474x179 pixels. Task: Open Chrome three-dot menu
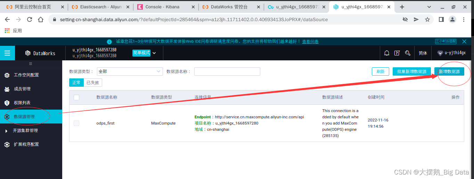(x=464, y=19)
